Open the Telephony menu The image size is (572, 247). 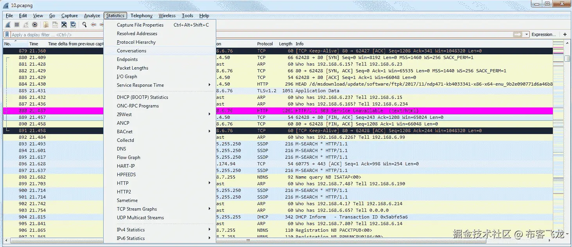[x=142, y=16]
